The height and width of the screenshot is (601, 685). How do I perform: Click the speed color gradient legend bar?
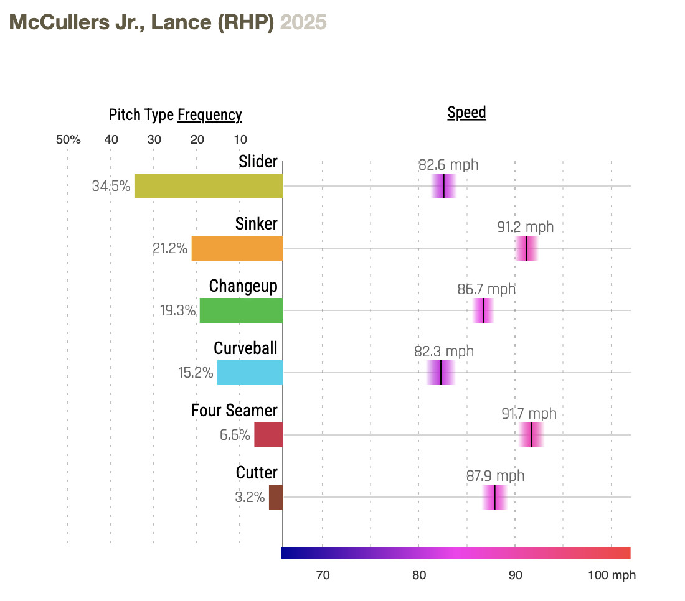pyautogui.click(x=456, y=553)
